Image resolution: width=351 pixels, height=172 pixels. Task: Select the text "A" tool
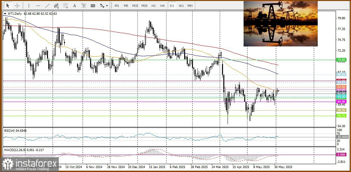tap(74, 6)
